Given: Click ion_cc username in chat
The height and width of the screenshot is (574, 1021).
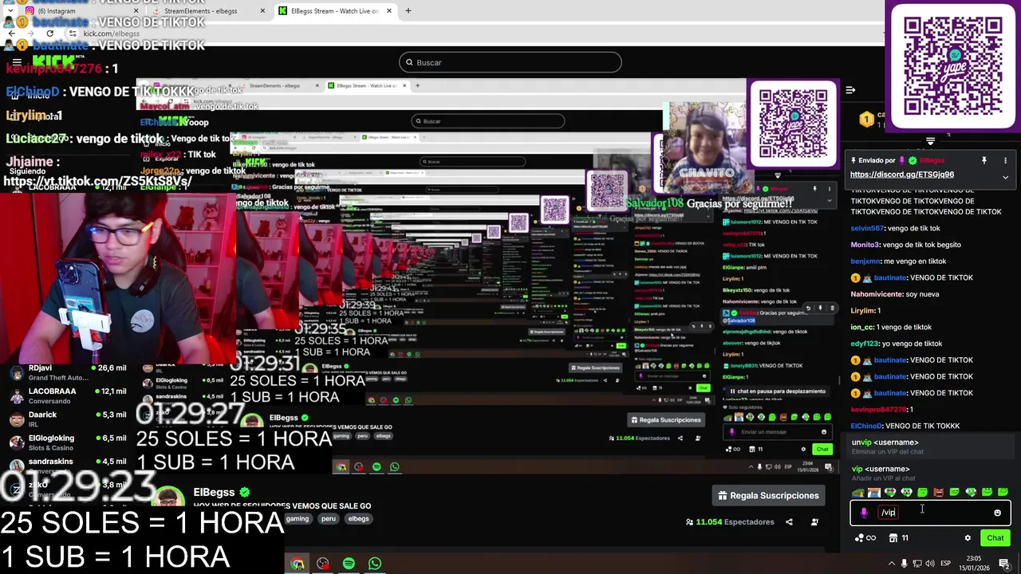Looking at the screenshot, I should [x=862, y=327].
